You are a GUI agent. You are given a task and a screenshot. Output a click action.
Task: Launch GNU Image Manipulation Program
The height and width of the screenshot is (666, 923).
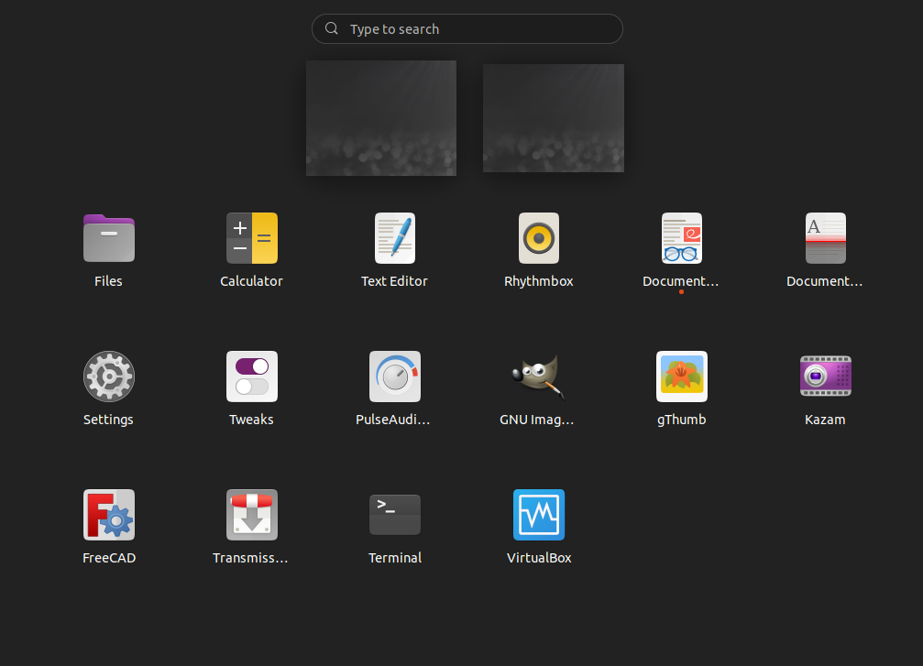click(539, 377)
